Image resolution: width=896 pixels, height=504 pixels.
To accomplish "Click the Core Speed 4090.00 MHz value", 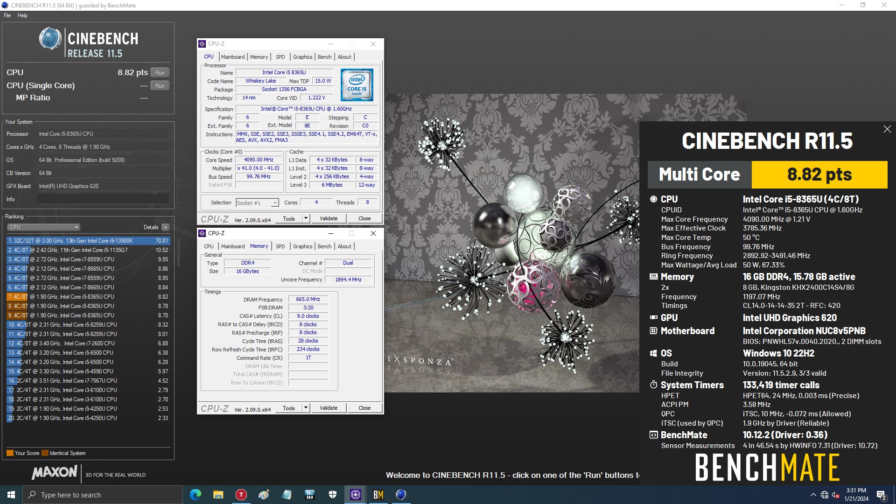I will click(x=259, y=160).
